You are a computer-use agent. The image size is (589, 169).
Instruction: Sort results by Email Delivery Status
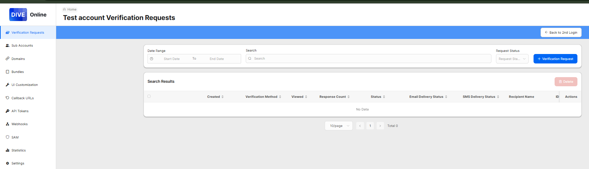pos(446,97)
